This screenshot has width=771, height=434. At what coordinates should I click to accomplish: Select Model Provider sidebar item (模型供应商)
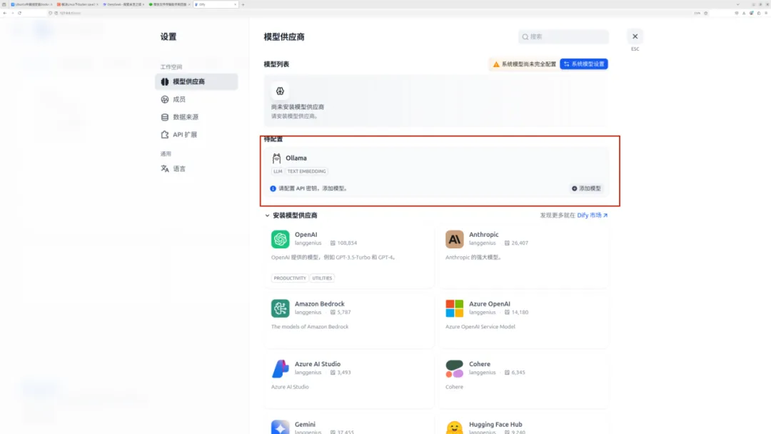(196, 81)
